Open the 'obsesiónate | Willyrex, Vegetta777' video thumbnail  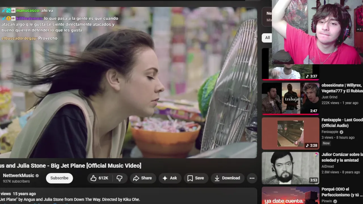[290, 98]
